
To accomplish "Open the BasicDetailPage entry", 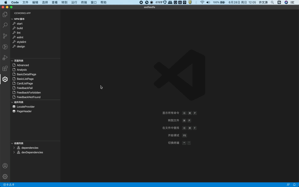I will [35, 74].
